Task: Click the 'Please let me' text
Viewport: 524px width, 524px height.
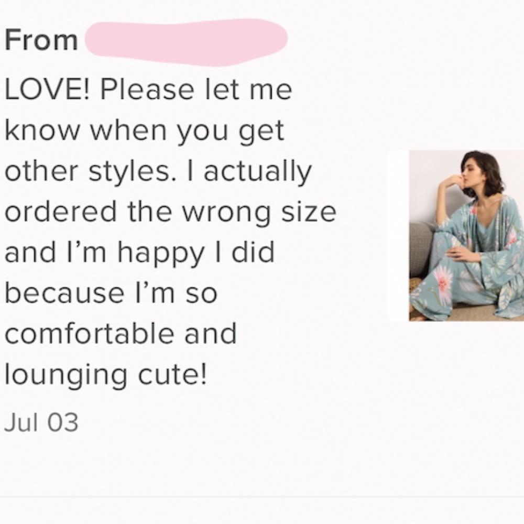Action: [x=196, y=90]
